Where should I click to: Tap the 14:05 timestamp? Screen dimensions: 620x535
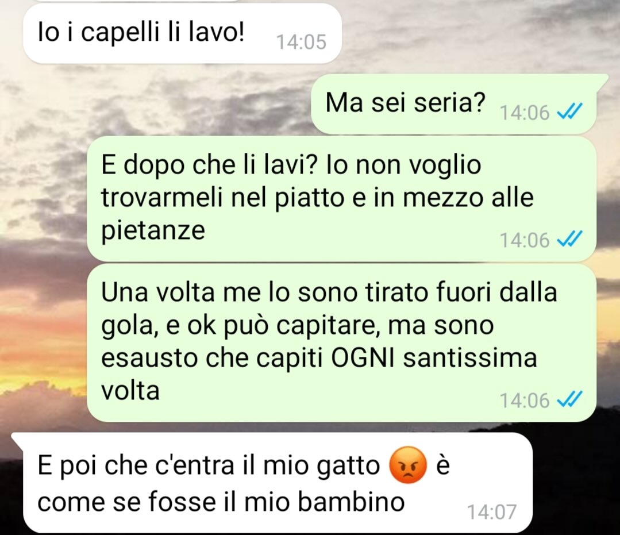tap(301, 42)
